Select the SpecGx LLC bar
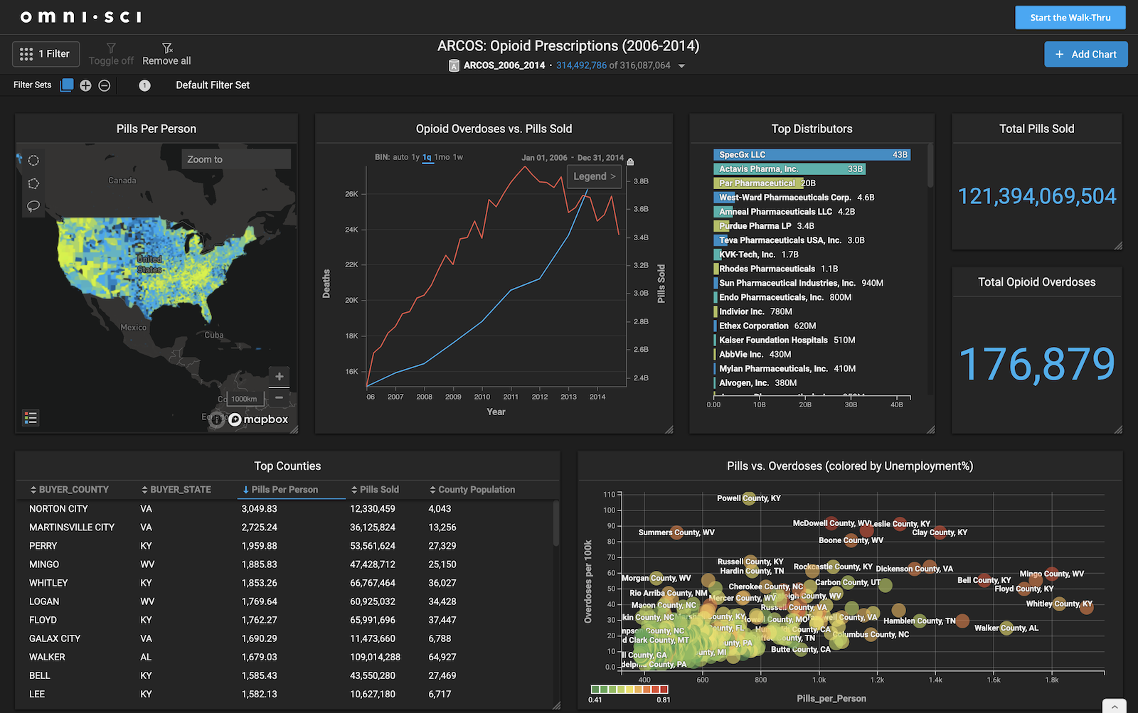Image resolution: width=1138 pixels, height=713 pixels. tap(812, 154)
